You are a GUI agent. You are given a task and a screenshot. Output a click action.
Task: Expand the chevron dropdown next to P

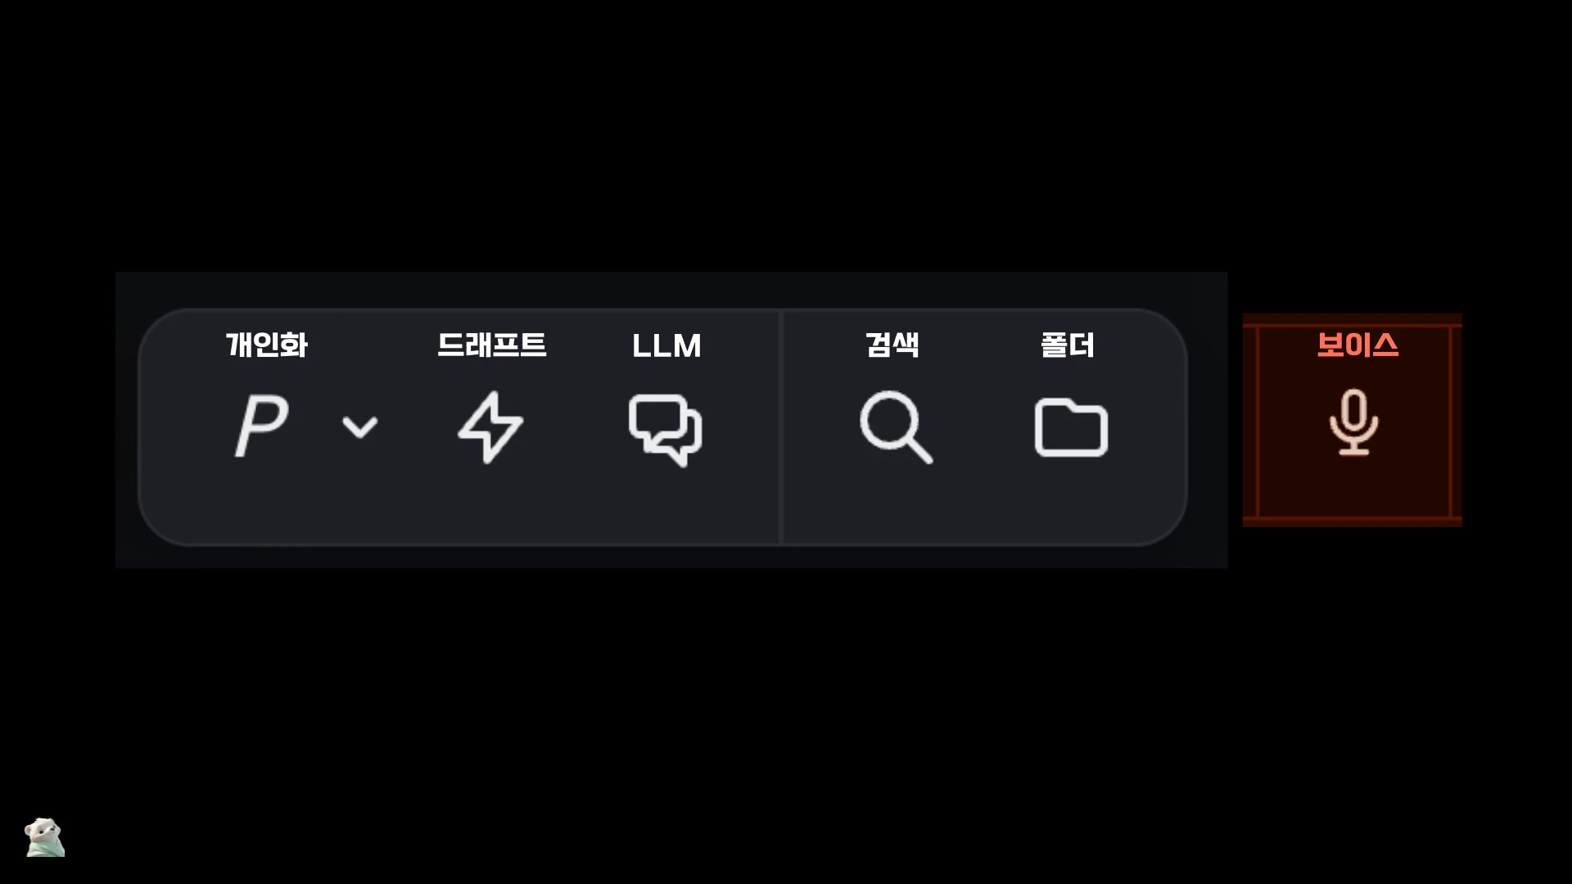(359, 426)
